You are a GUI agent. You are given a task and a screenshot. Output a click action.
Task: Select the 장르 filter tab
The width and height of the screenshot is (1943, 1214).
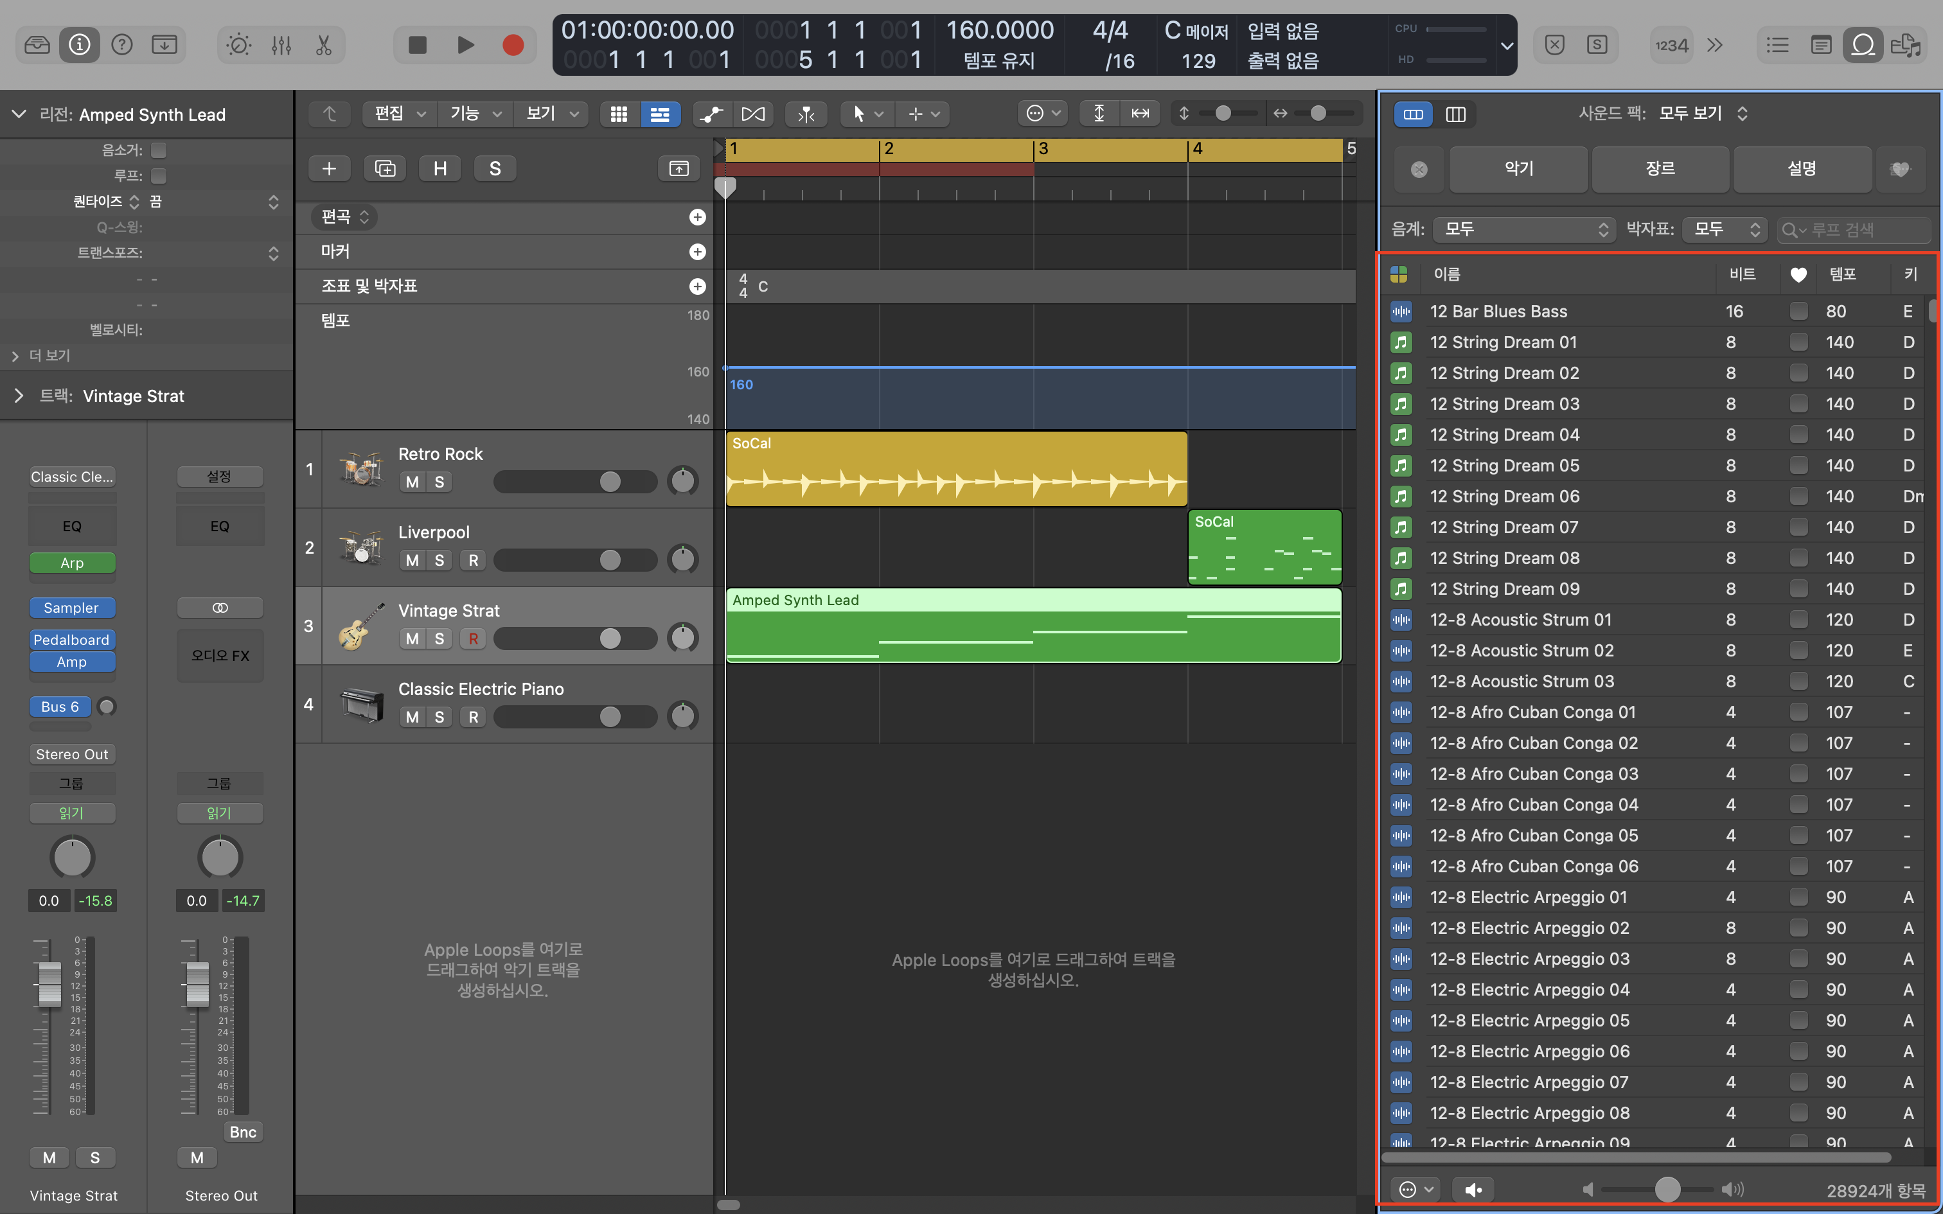pos(1660,168)
